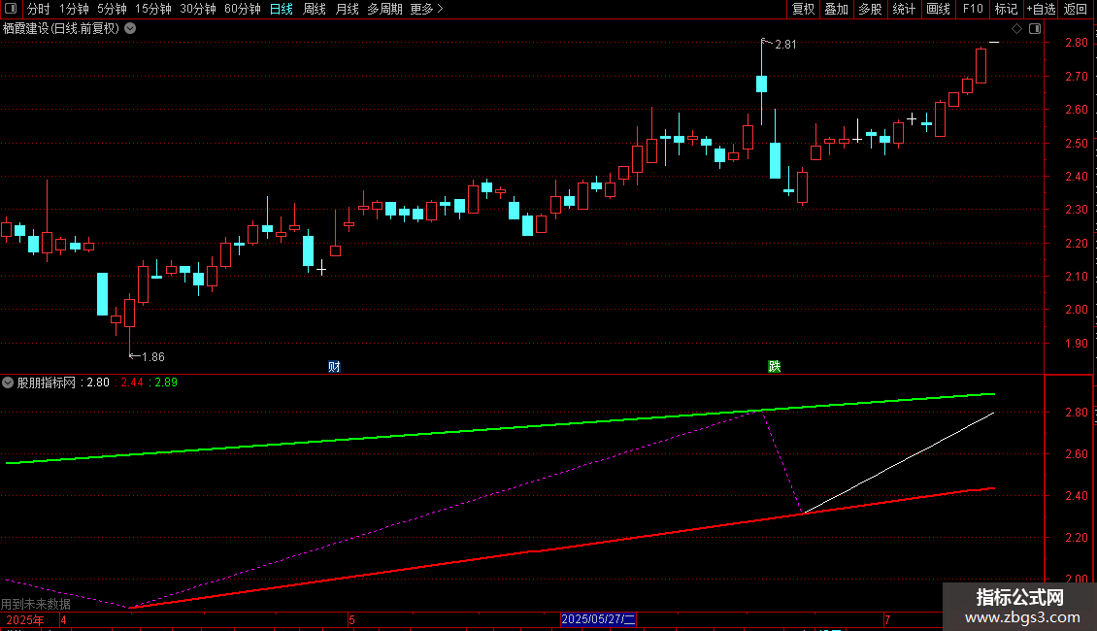Click the 财 financial marker icon
This screenshot has width=1097, height=631.
[x=334, y=367]
